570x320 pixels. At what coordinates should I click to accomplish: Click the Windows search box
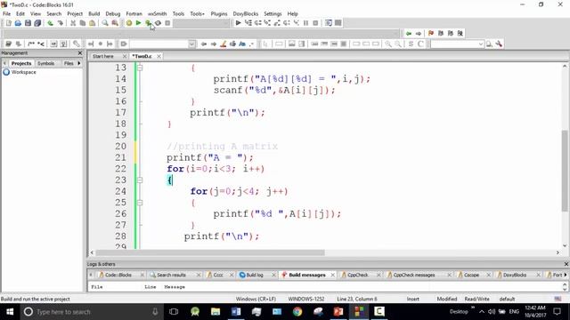pyautogui.click(x=91, y=312)
